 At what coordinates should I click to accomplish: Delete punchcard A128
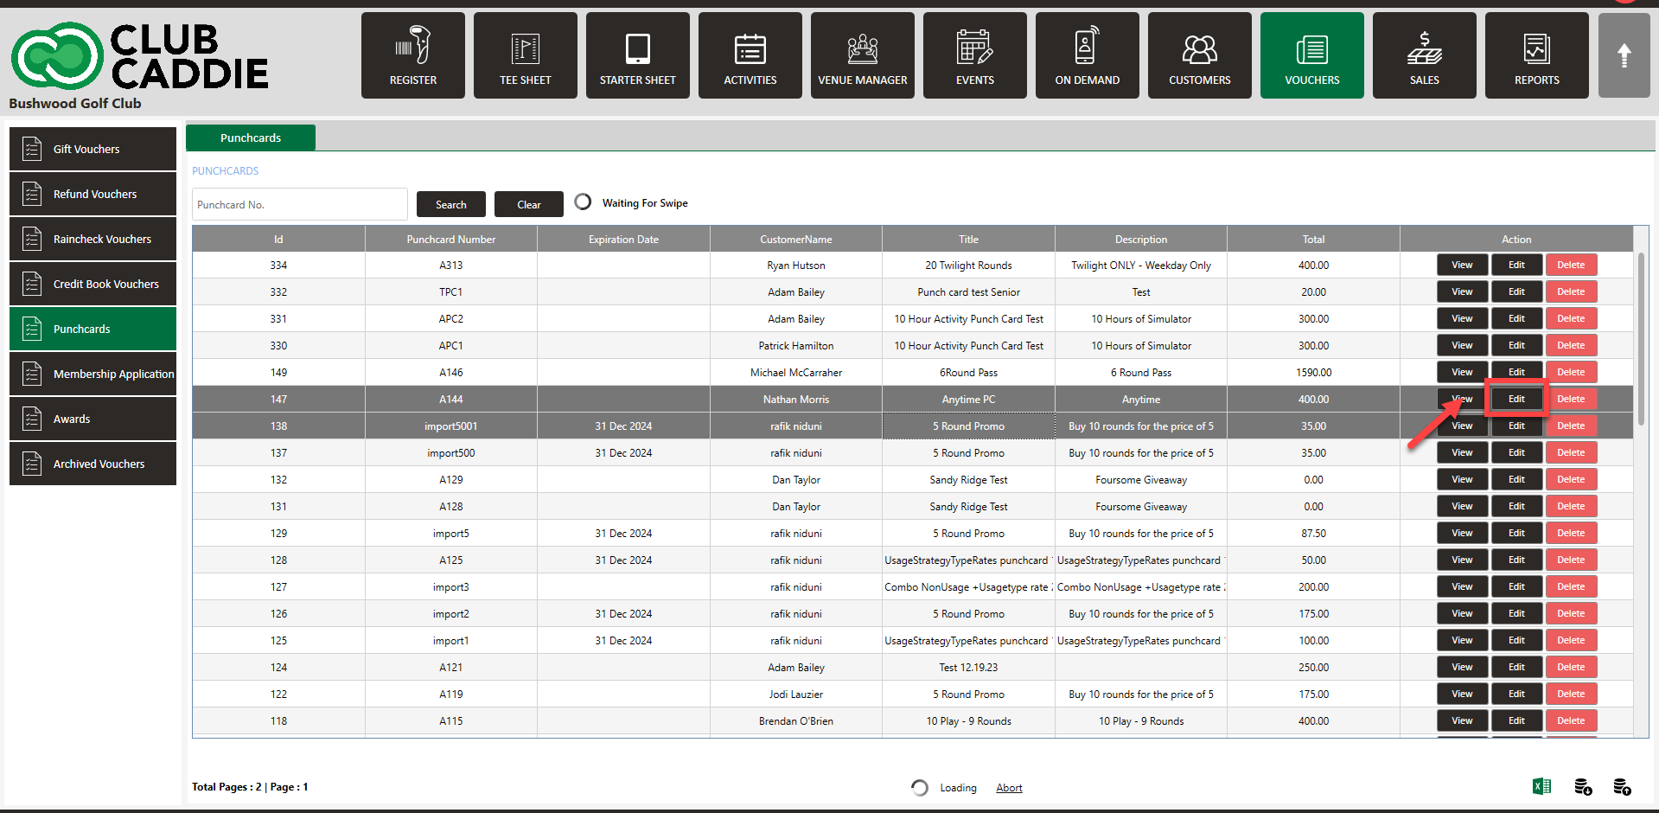click(x=1571, y=506)
